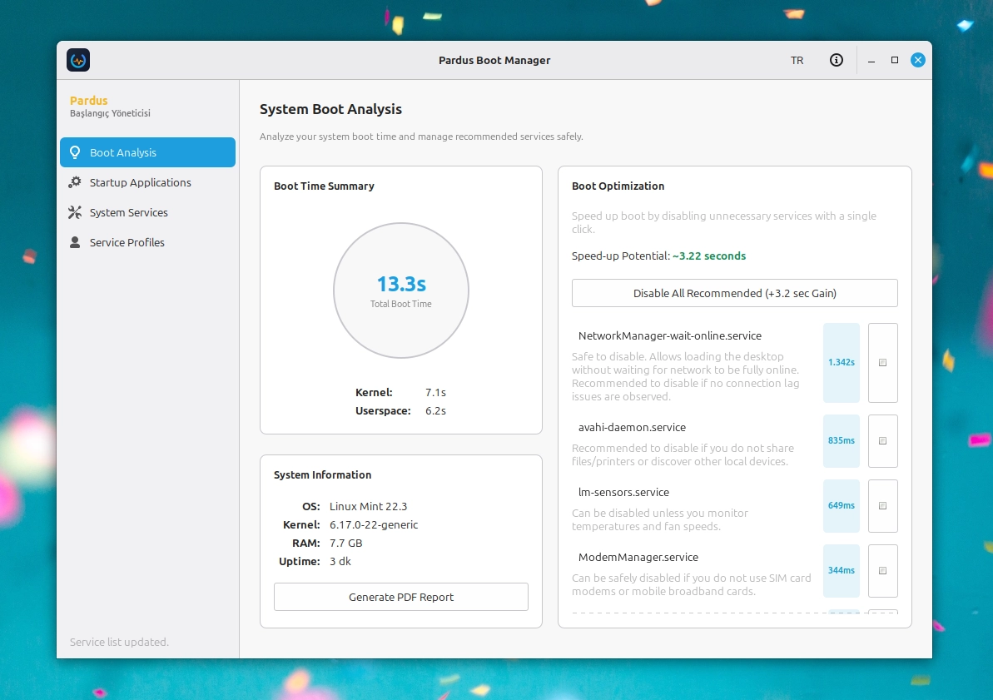Tick checkbox for avahi-daemon.service

pyautogui.click(x=883, y=441)
